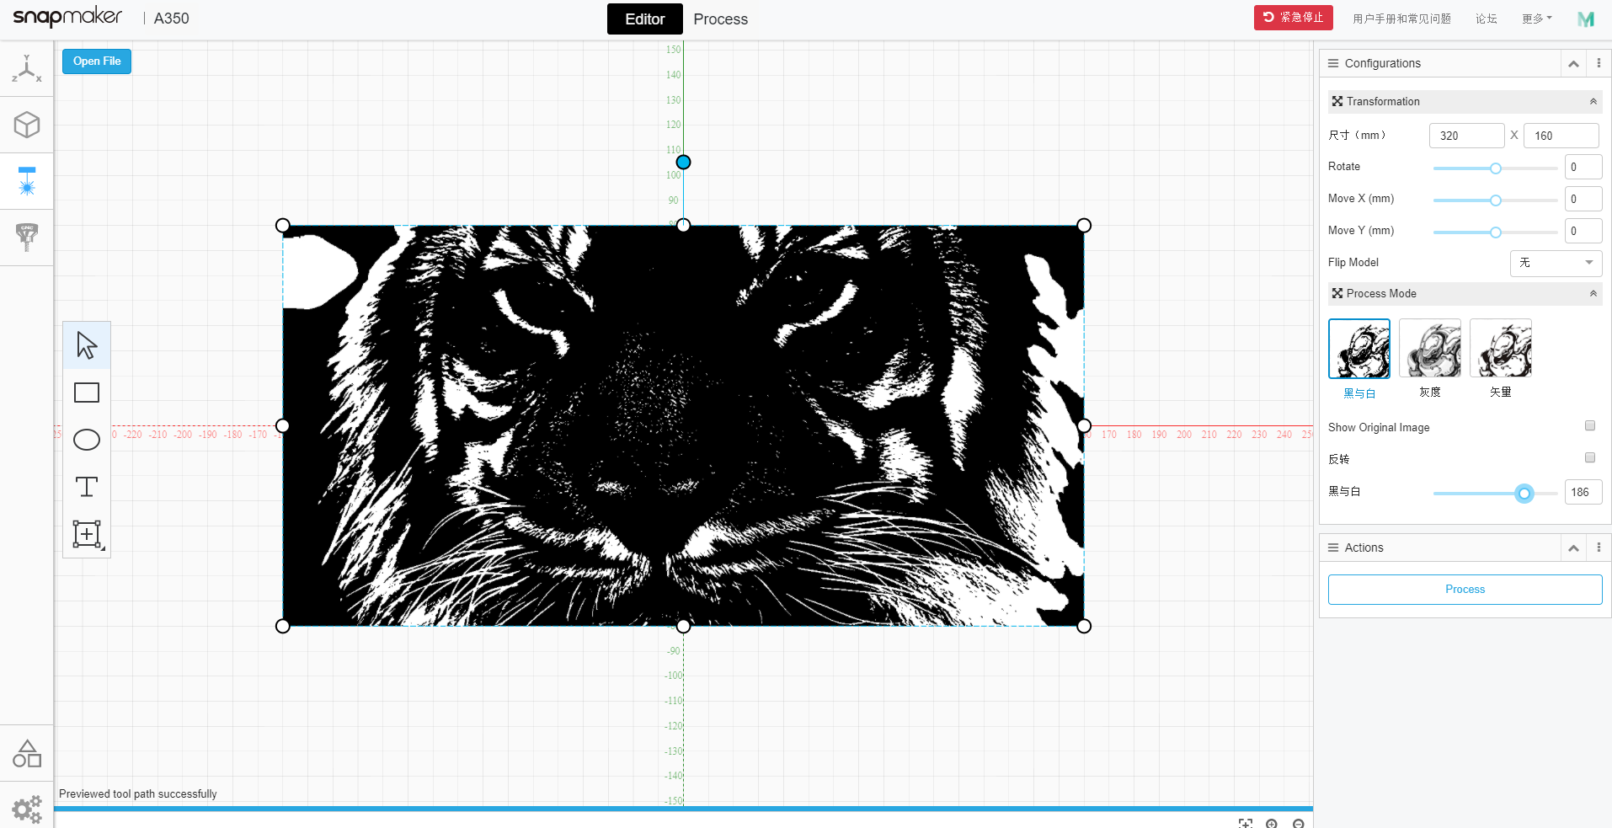Fit the canvas view to screen
This screenshot has height=828, width=1612.
coord(1246,823)
